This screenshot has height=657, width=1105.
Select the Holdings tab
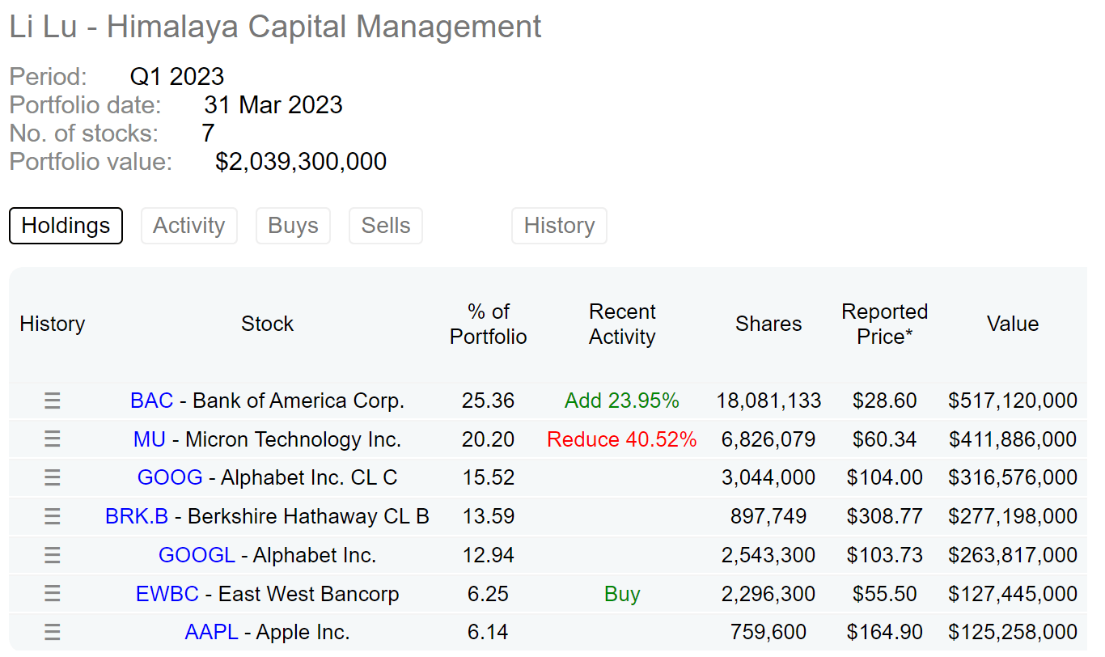tap(66, 226)
